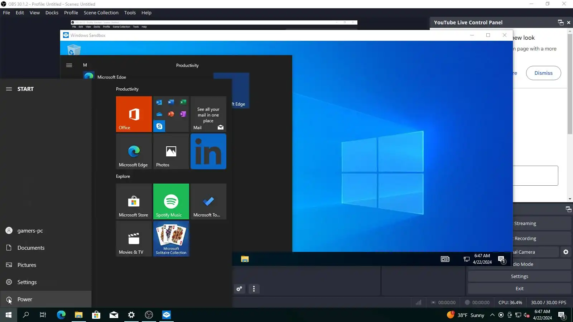Screen dimensions: 573x322
Task: Open the OBS File menu
Action: click(6, 13)
